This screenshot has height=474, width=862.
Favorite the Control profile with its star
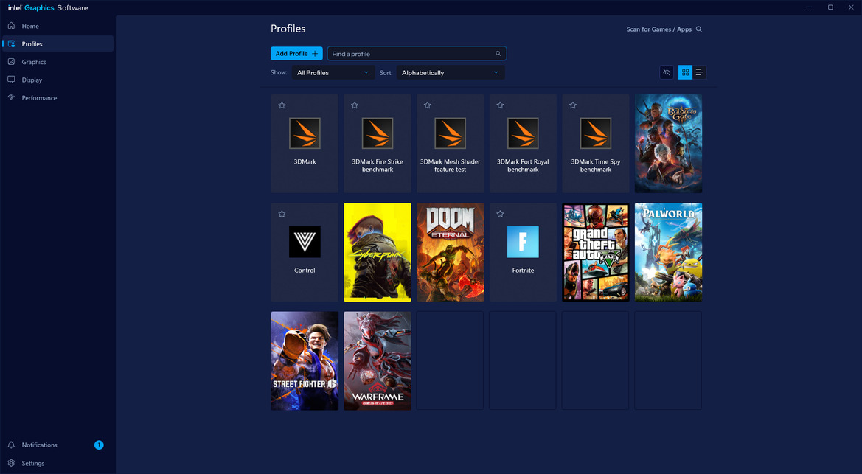point(282,214)
